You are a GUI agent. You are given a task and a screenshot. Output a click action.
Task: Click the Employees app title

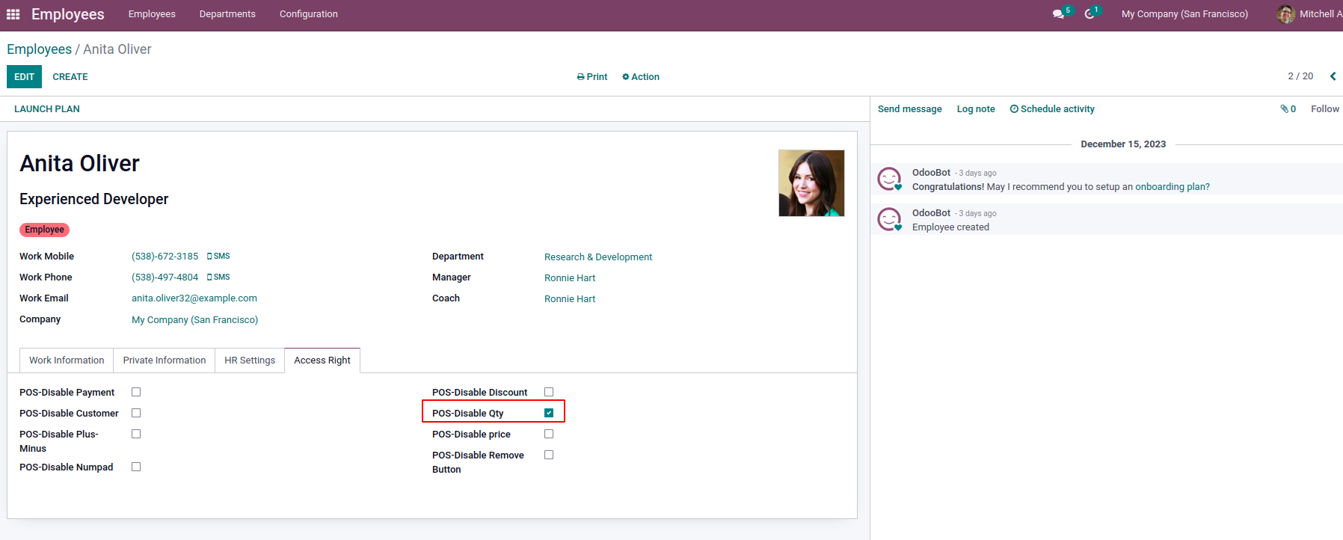coord(68,14)
